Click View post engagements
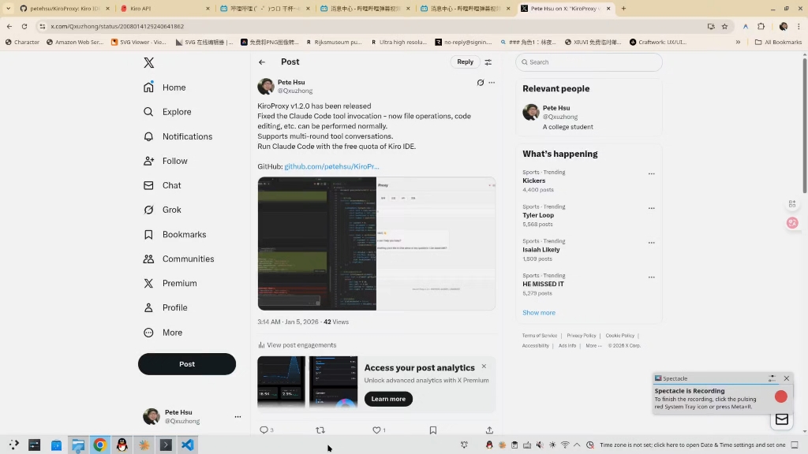The width and height of the screenshot is (808, 454). pyautogui.click(x=297, y=345)
